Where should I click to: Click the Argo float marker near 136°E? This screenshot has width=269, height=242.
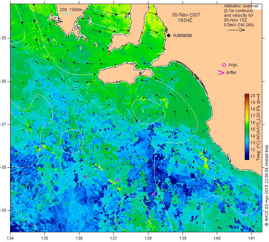pyautogui.click(x=85, y=177)
